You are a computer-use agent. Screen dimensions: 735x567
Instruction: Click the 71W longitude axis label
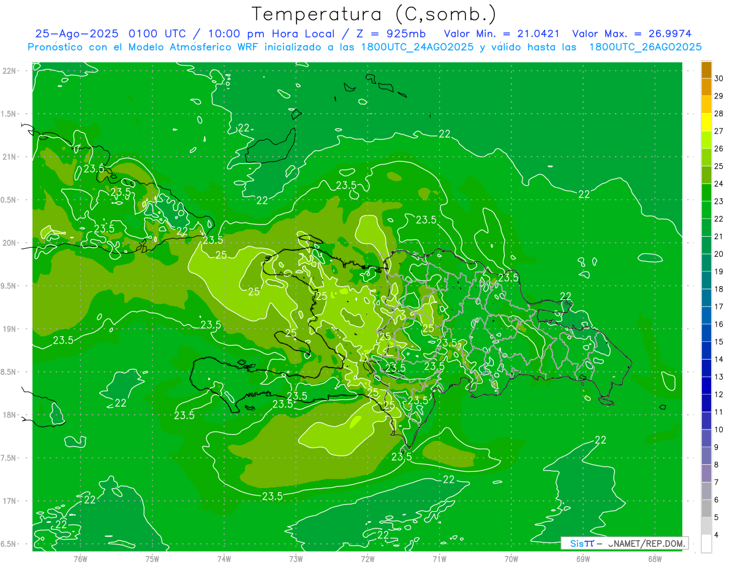click(x=439, y=558)
